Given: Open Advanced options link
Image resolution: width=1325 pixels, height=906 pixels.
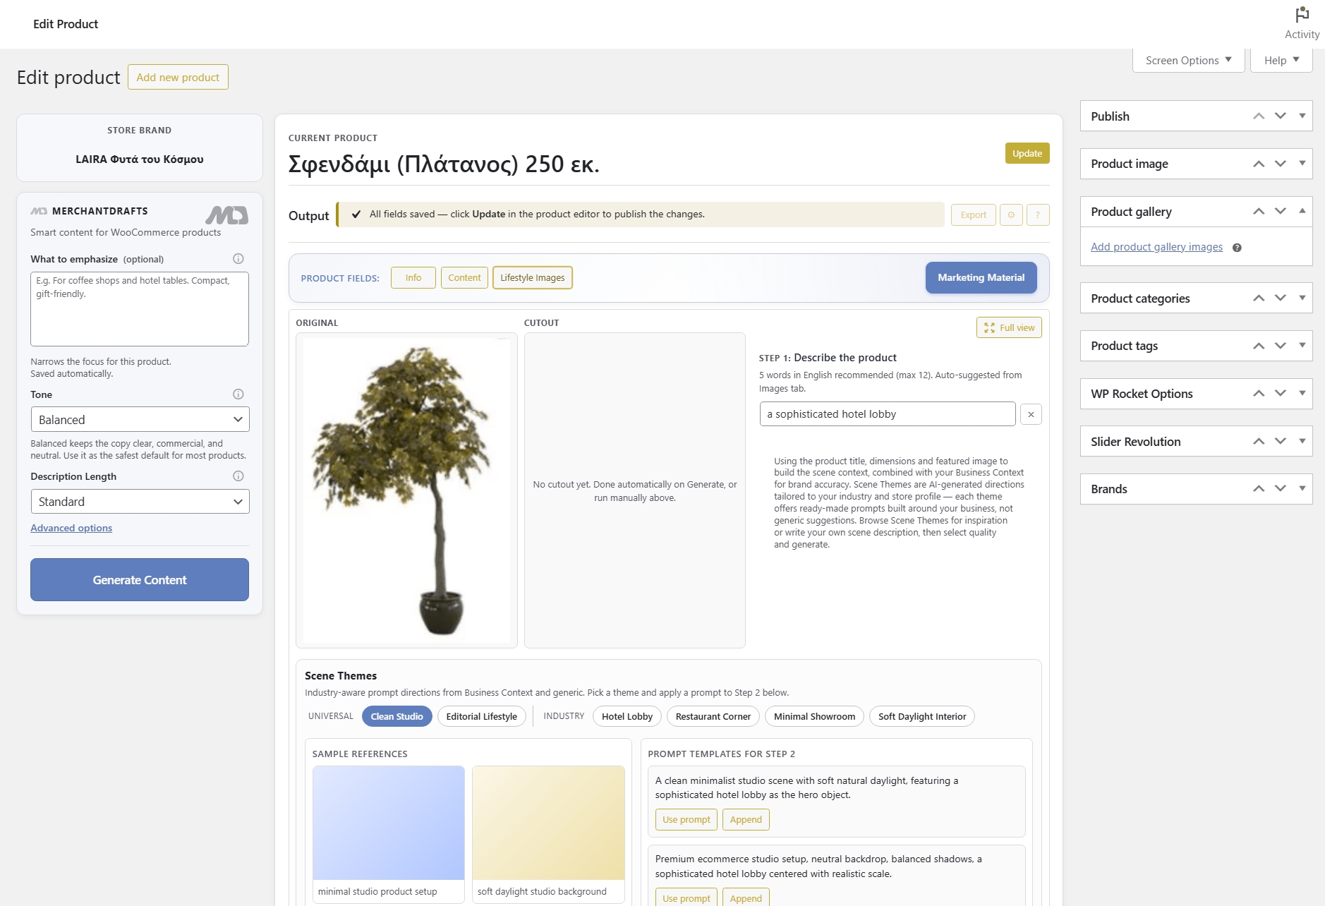Looking at the screenshot, I should tap(71, 528).
